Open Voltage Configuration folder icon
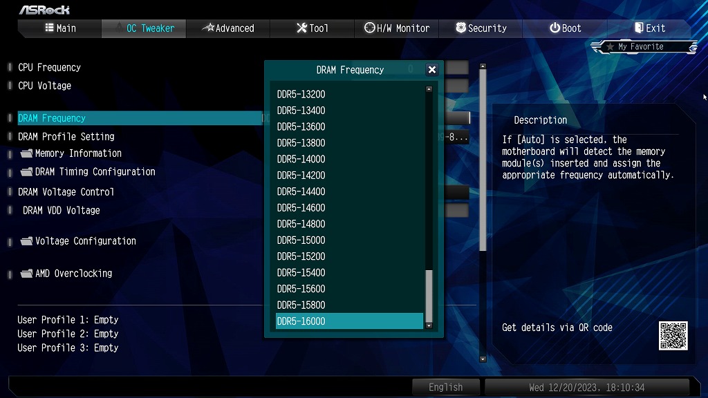This screenshot has width=708, height=398. [x=27, y=241]
